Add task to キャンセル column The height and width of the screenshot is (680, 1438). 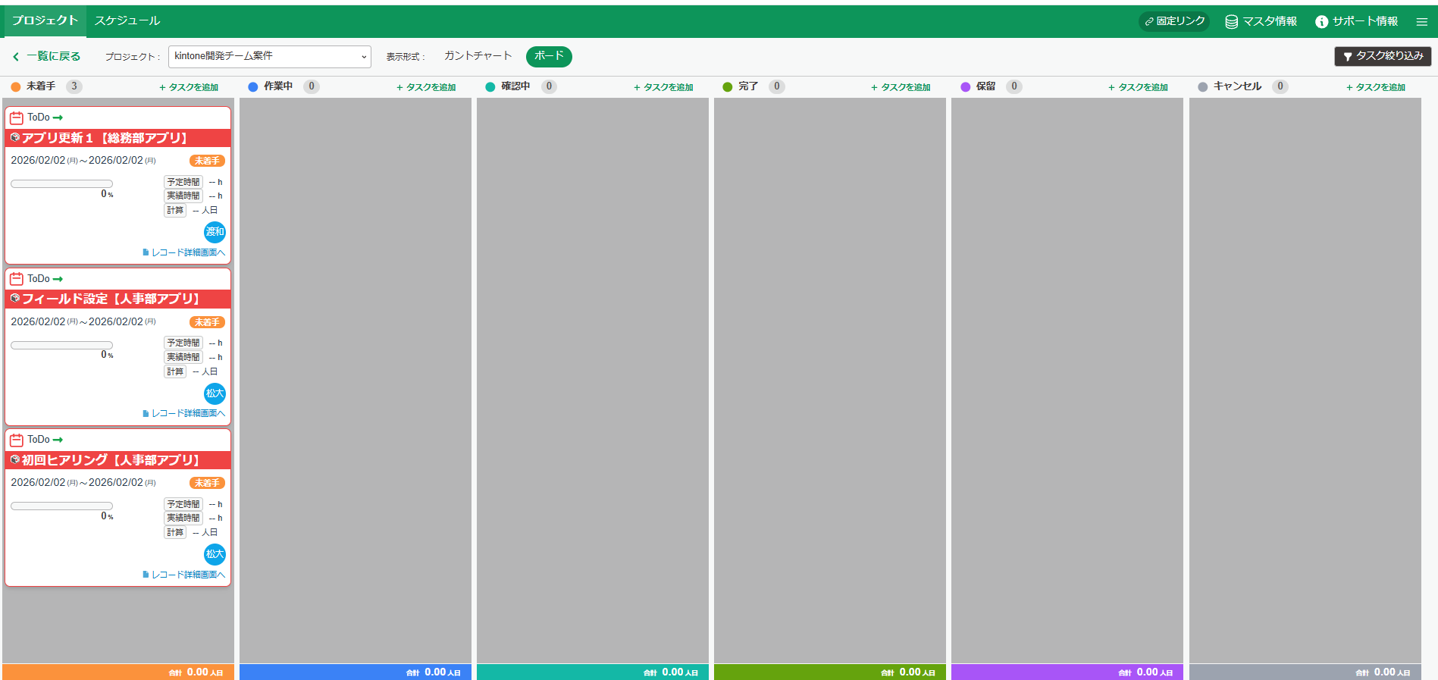pos(1376,87)
